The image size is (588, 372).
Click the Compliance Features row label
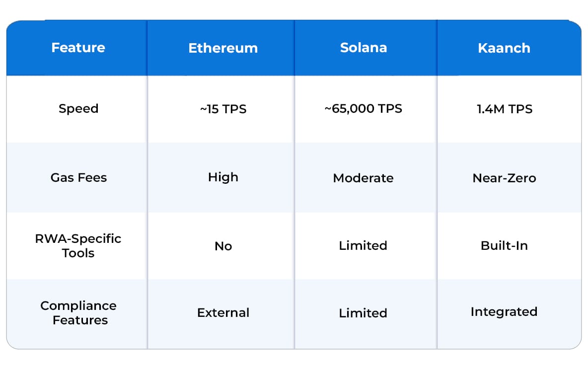pyautogui.click(x=78, y=313)
